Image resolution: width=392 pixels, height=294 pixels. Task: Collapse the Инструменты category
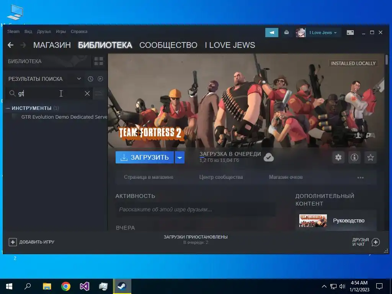pyautogui.click(x=8, y=108)
